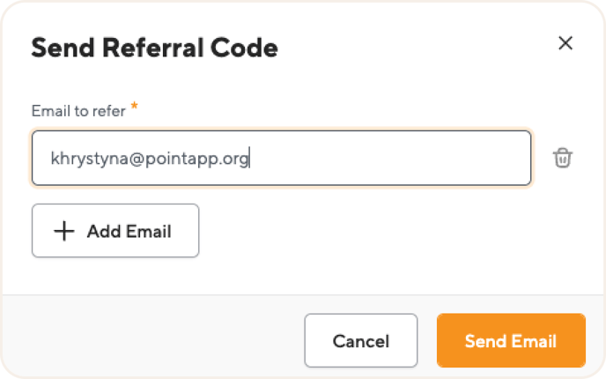The height and width of the screenshot is (379, 606).
Task: Cancel sending the referral code
Action: click(360, 340)
